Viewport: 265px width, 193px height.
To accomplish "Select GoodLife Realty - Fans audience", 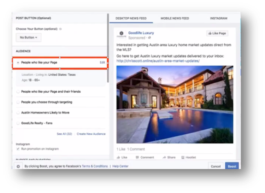I will coord(18,123).
